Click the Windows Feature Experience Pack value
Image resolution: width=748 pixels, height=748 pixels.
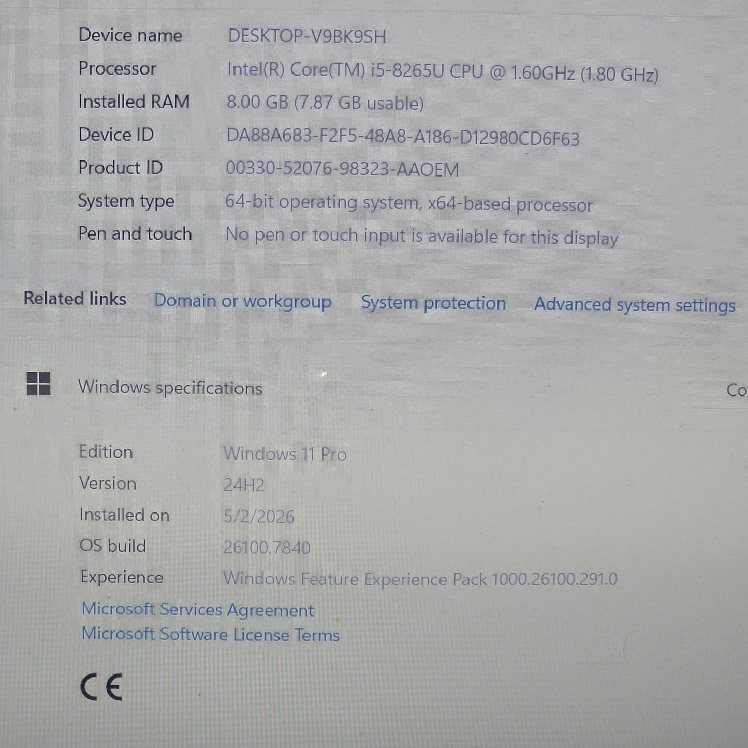[x=420, y=579]
